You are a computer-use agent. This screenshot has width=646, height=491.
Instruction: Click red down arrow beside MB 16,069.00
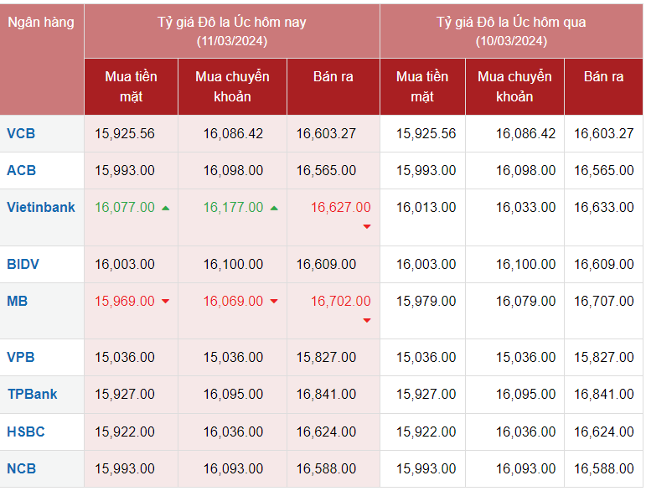(x=274, y=302)
